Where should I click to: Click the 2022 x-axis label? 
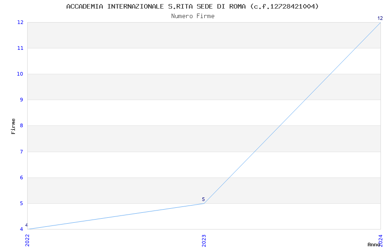(27, 240)
